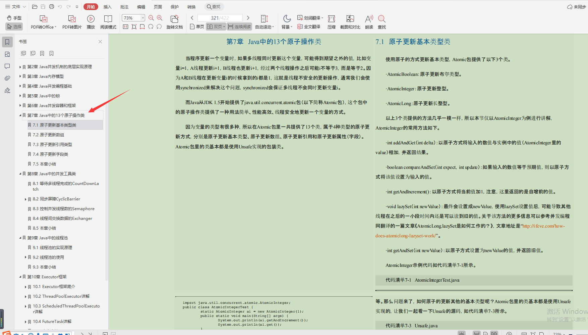Click the rotate clockwise icon
588x335 pixels.
pyautogui.click(x=151, y=27)
